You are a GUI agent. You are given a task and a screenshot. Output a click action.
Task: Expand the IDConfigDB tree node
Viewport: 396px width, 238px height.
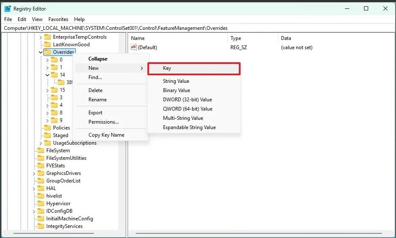(x=34, y=211)
